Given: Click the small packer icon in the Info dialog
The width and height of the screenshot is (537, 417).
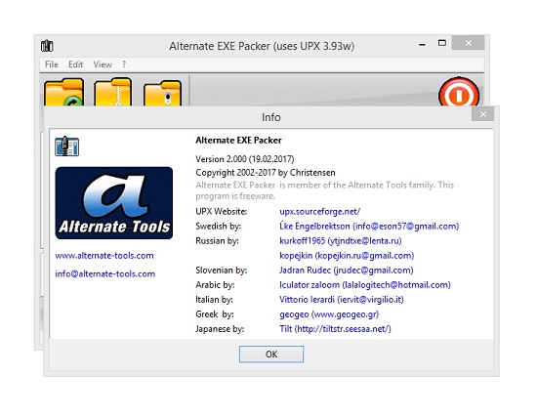Looking at the screenshot, I should pos(66,146).
